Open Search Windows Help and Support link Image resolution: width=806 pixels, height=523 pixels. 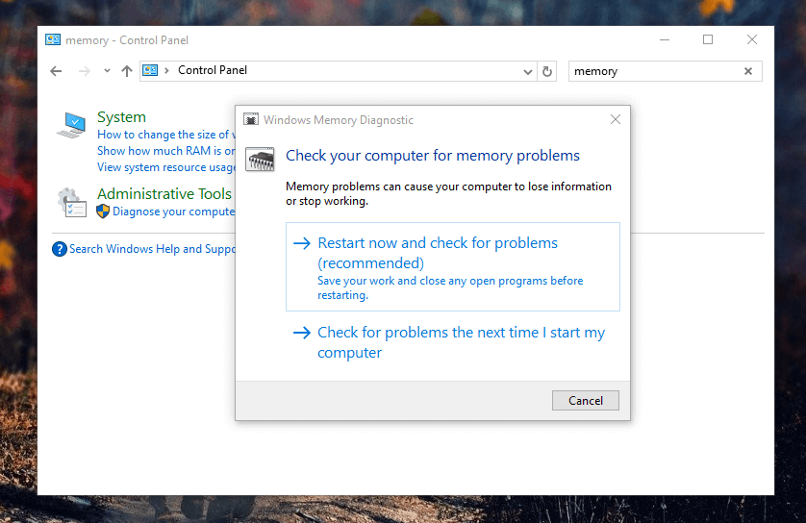click(x=152, y=249)
